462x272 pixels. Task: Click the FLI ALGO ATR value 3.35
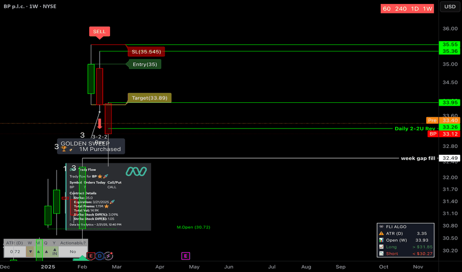(422, 233)
